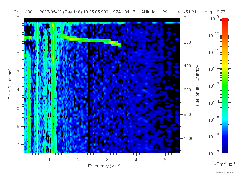
Task: Click the SZA: 34.17 value
Action: (x=124, y=12)
